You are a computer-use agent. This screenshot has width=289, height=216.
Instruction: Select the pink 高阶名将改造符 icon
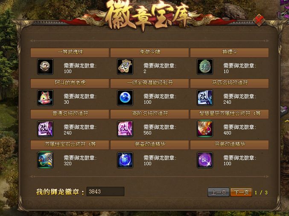coord(125,128)
